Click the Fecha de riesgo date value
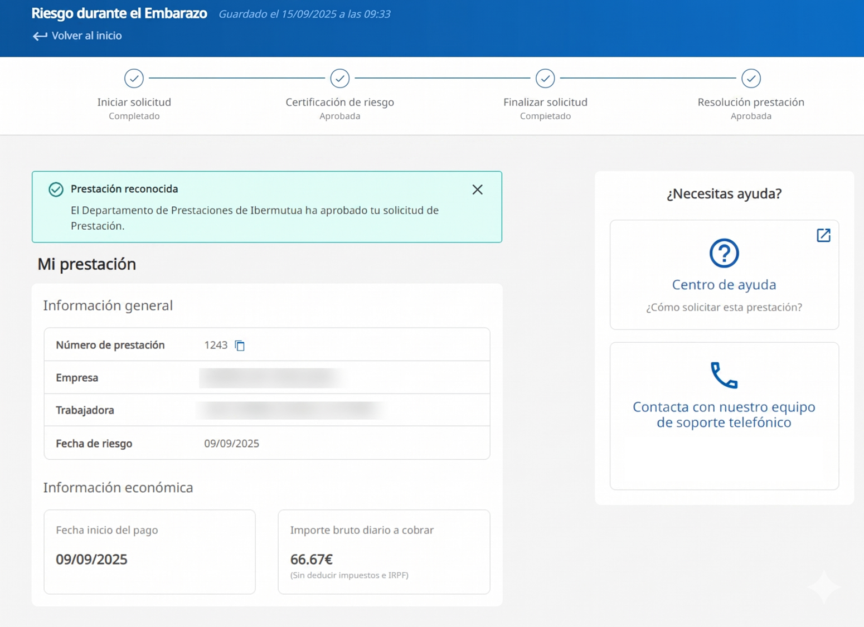 pyautogui.click(x=231, y=444)
